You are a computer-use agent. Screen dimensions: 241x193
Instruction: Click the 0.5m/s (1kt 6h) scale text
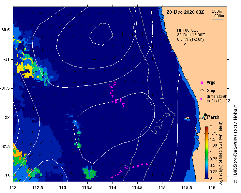190,39
